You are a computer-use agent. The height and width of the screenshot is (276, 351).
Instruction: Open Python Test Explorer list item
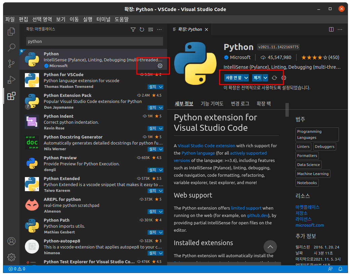[93, 262]
